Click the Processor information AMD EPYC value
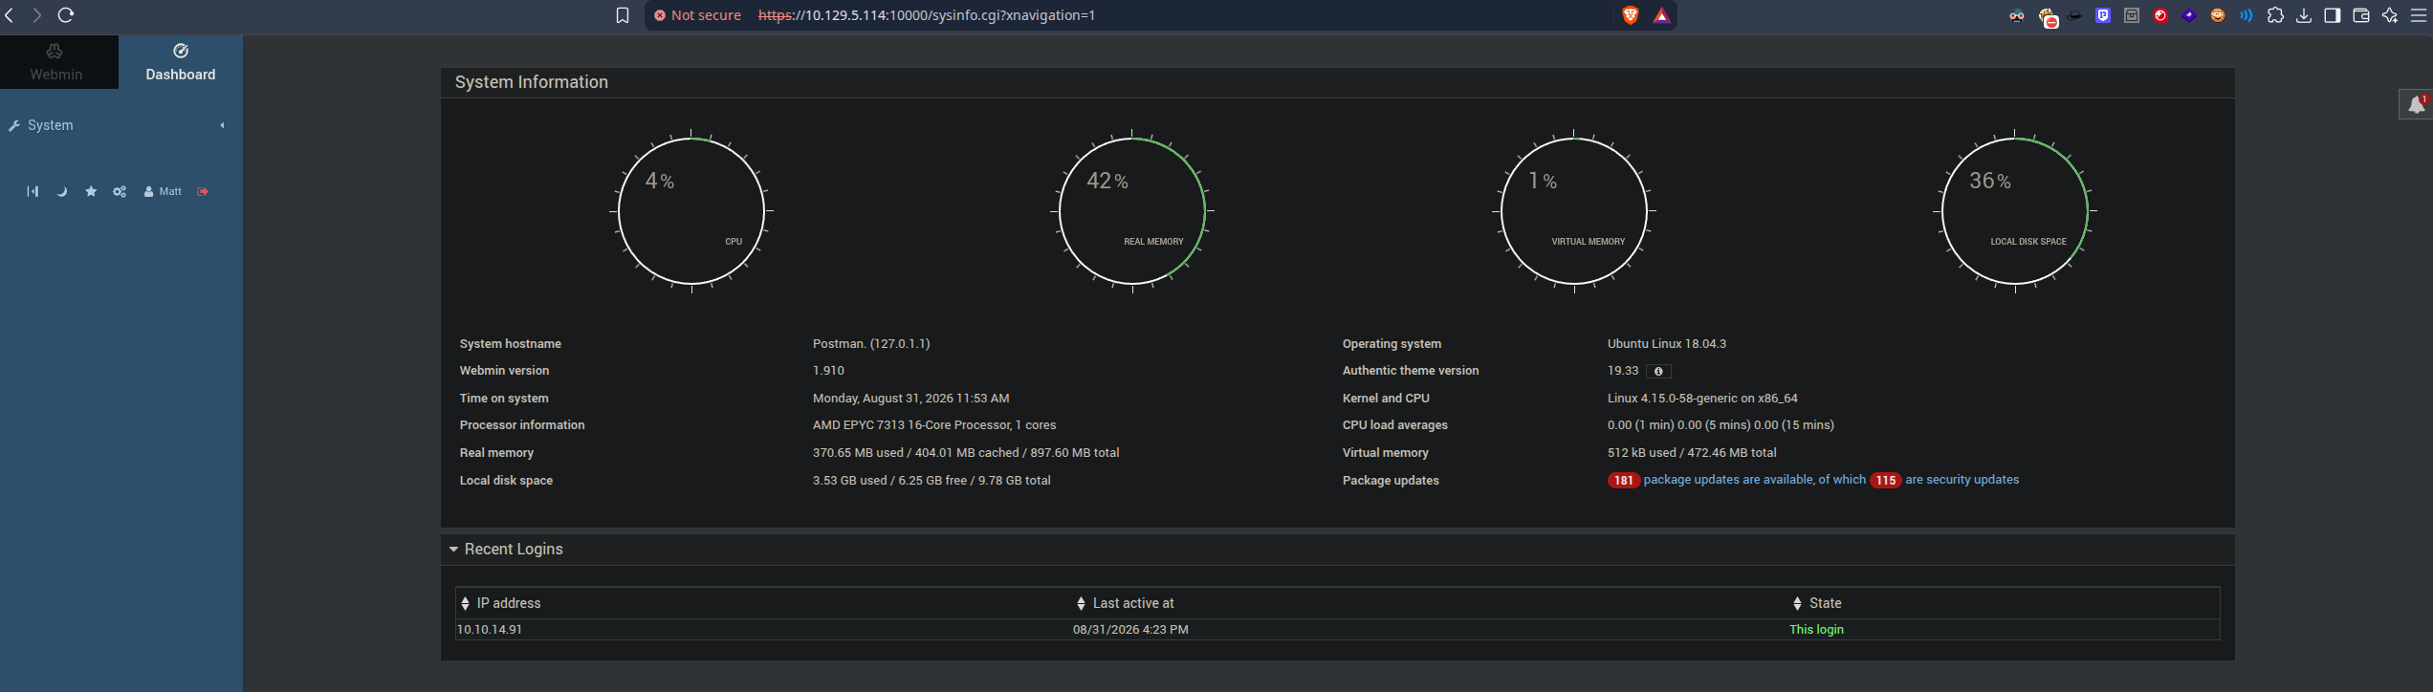 point(934,425)
